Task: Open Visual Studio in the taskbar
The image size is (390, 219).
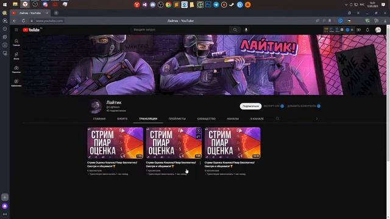Action: [x=145, y=4]
